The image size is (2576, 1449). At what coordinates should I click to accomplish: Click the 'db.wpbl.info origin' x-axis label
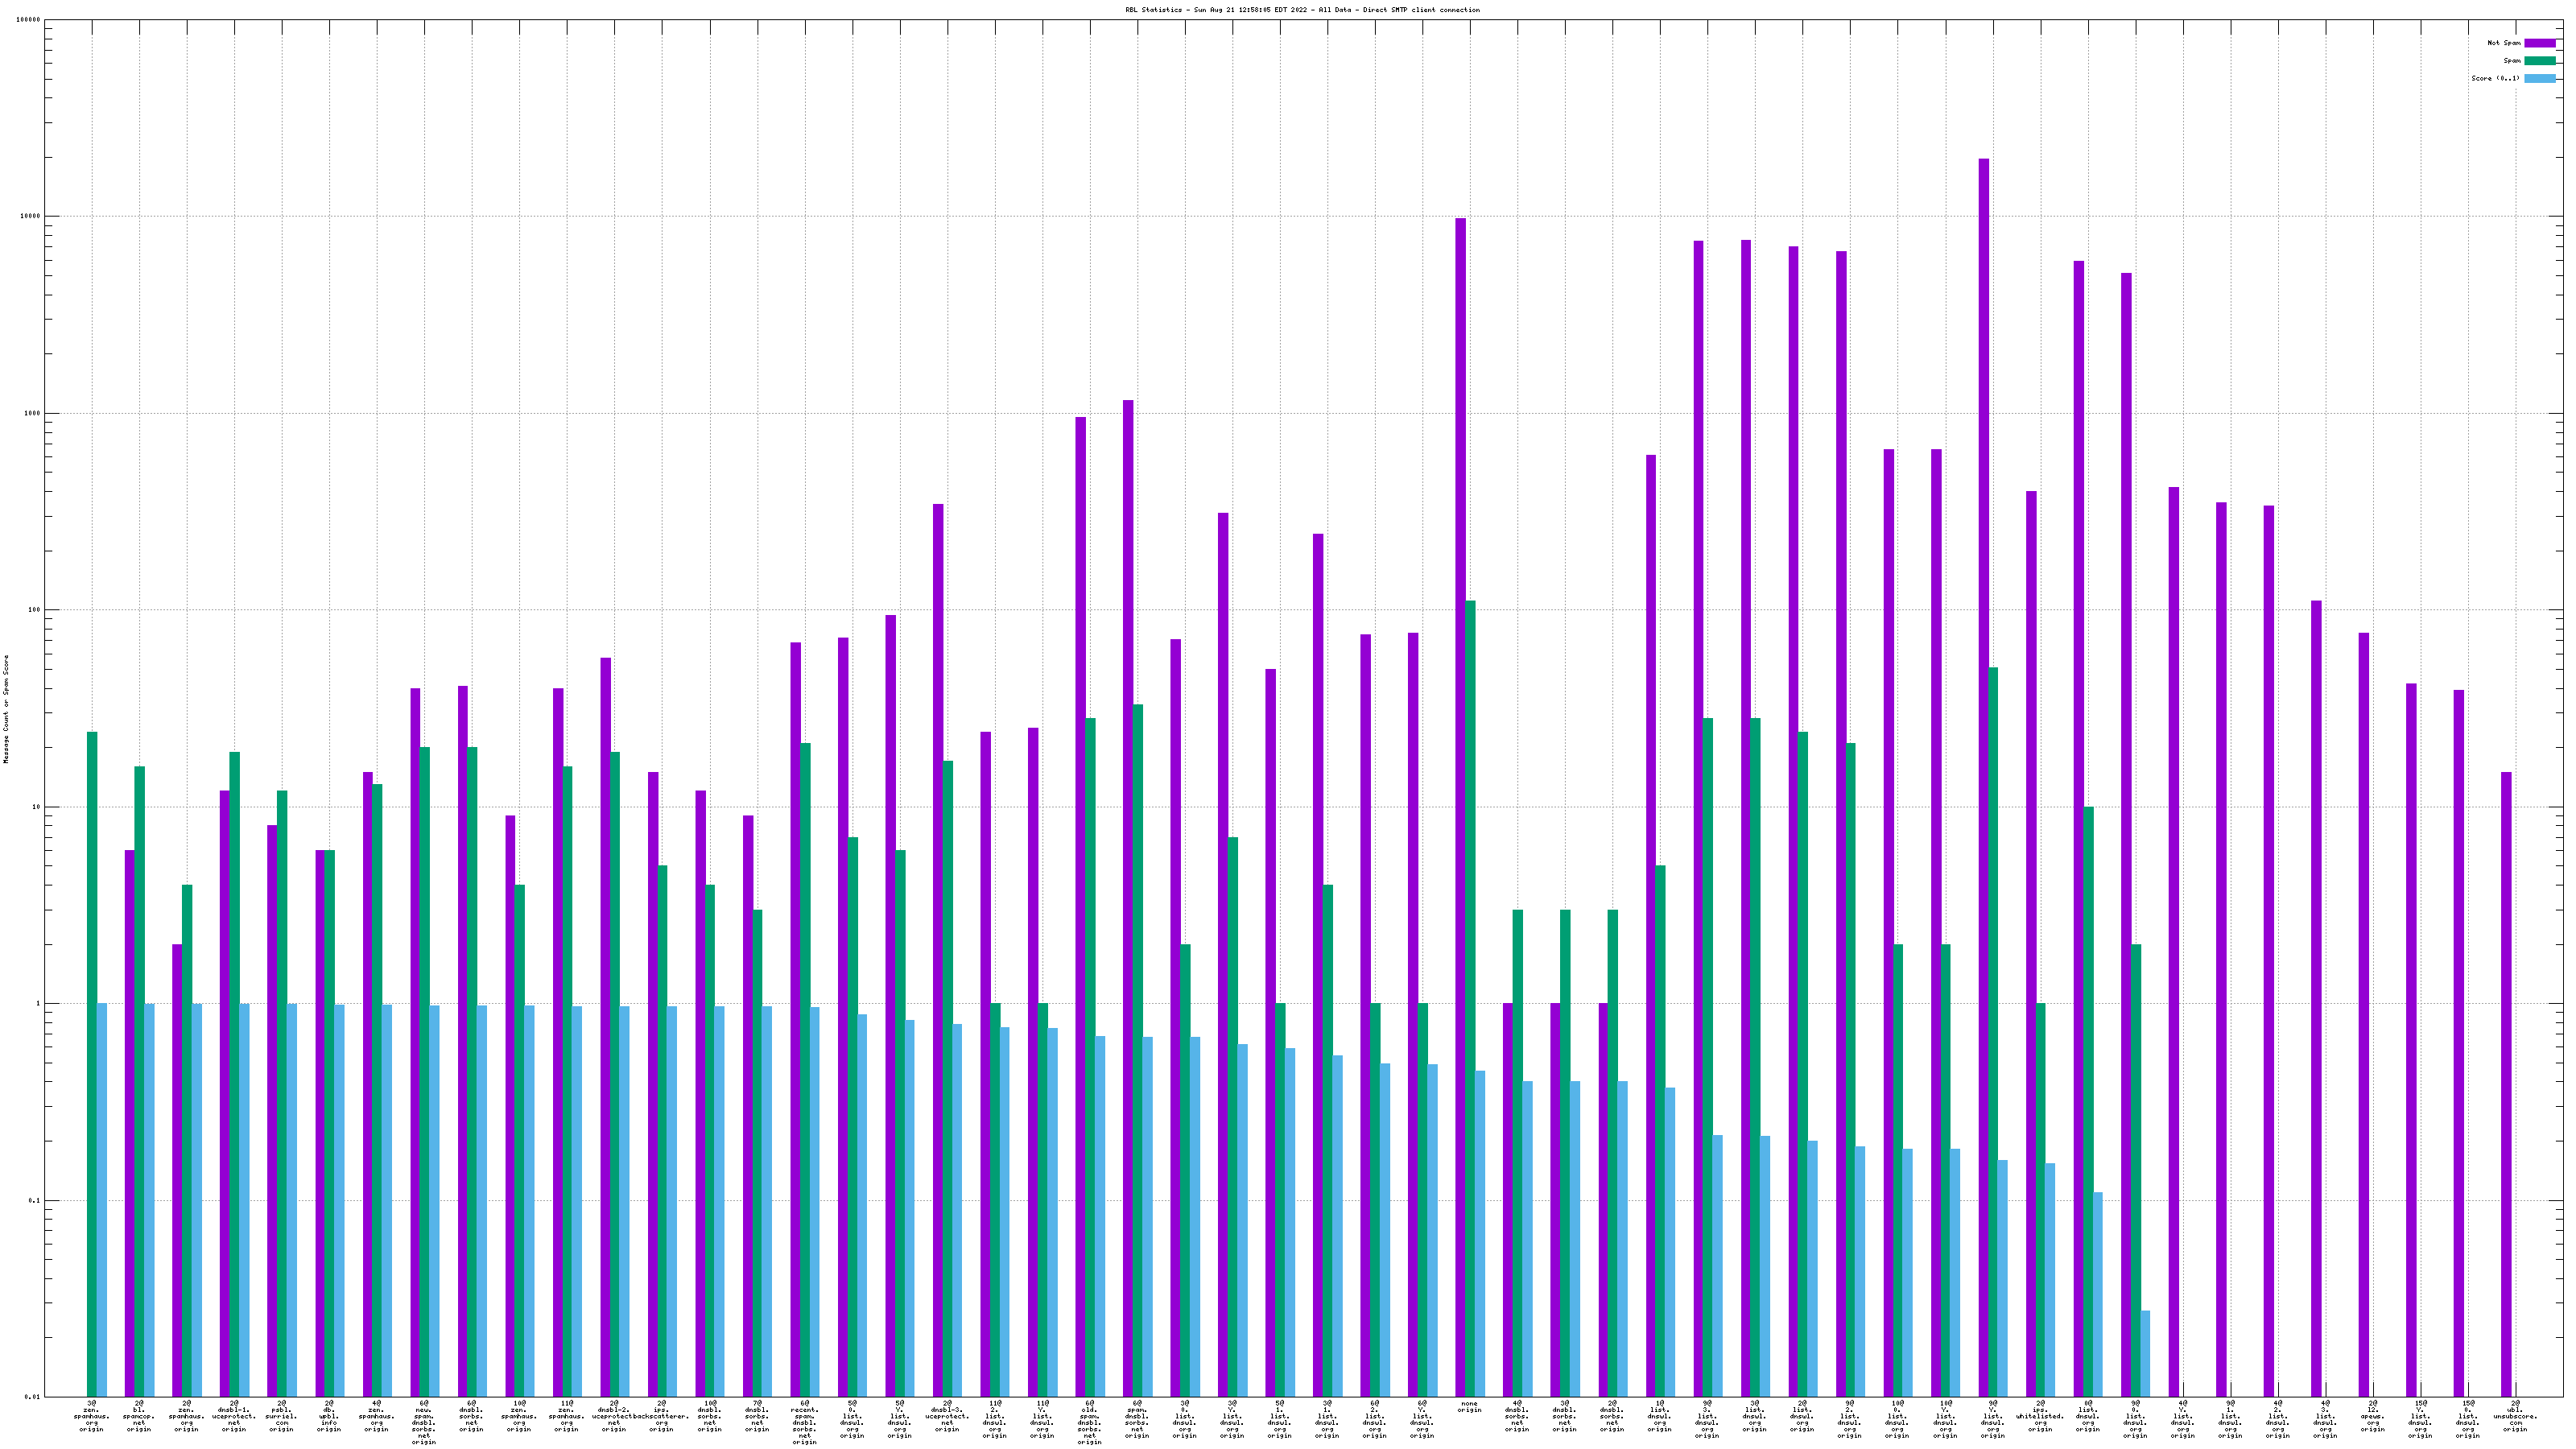329,1416
